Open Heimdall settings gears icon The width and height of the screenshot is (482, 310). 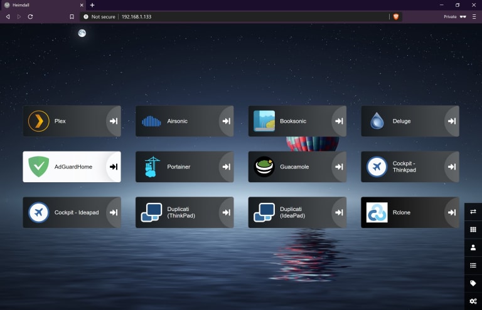[473, 301]
